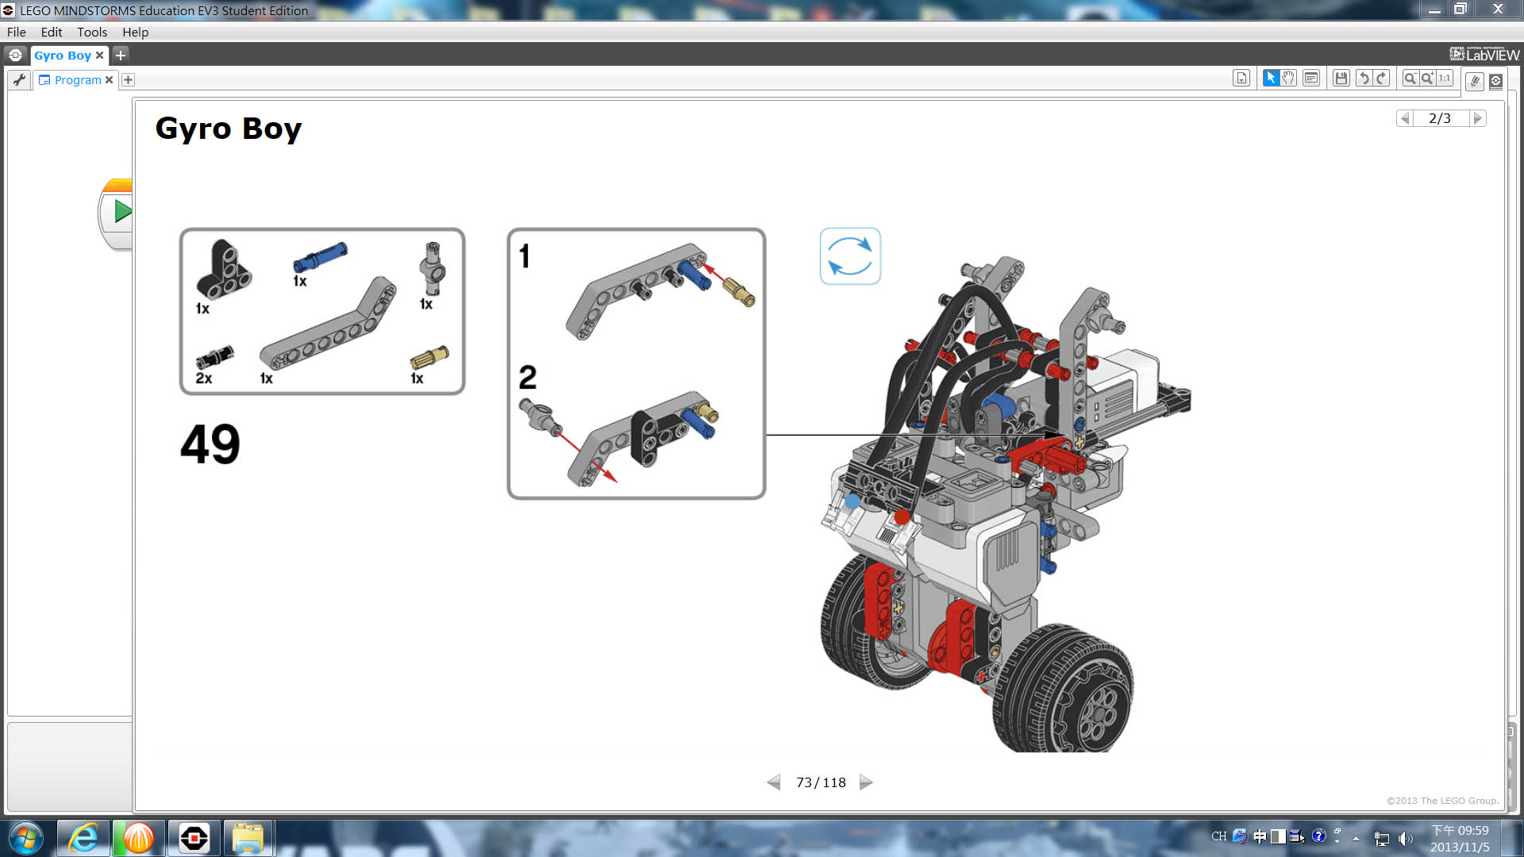This screenshot has height=857, width=1524.
Task: Go to previous content page arrow
Action: point(1405,118)
